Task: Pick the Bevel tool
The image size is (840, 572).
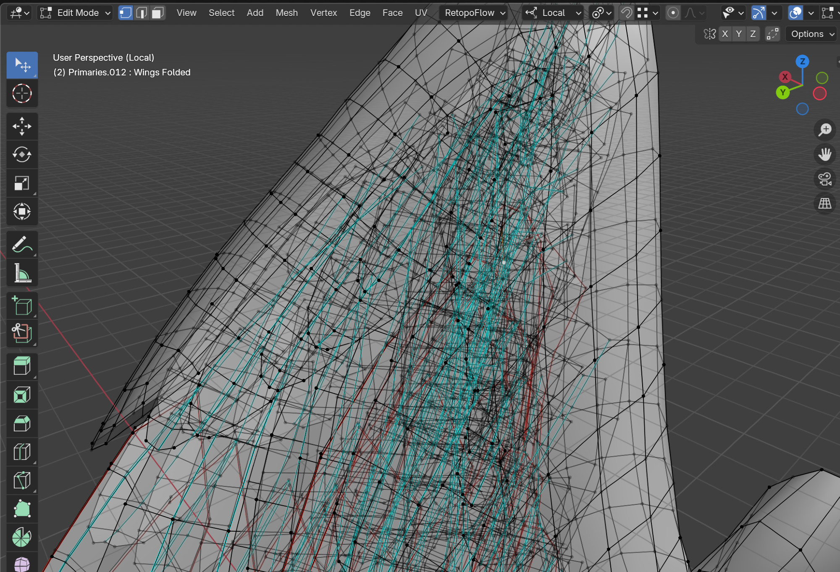Action: (22, 423)
